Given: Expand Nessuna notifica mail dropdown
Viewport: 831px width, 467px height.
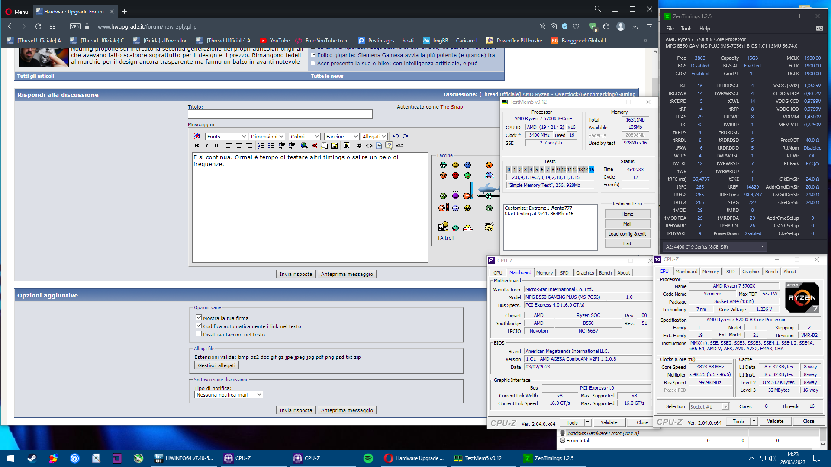Looking at the screenshot, I should coord(229,395).
